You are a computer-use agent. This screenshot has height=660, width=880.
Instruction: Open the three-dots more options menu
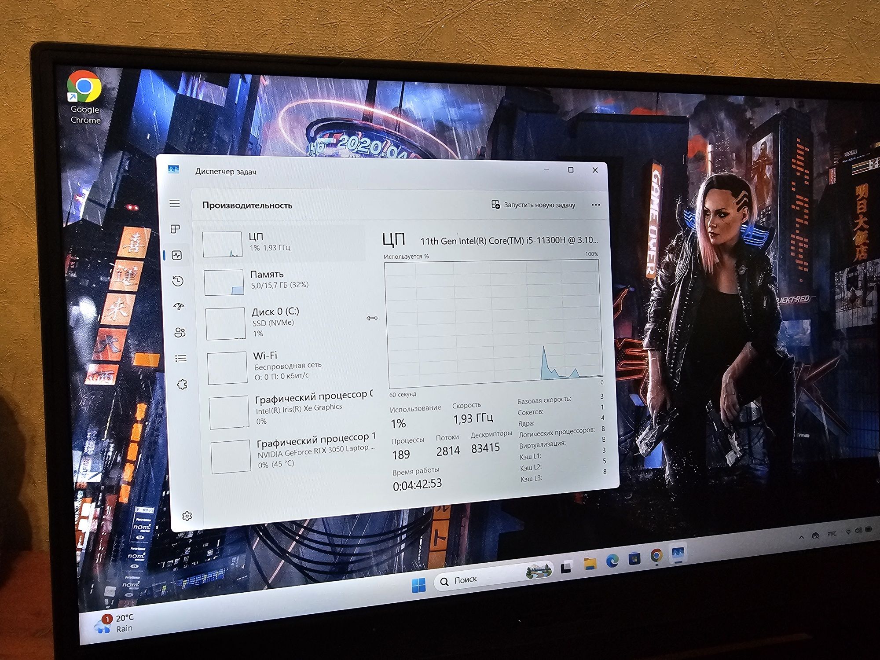pyautogui.click(x=596, y=205)
